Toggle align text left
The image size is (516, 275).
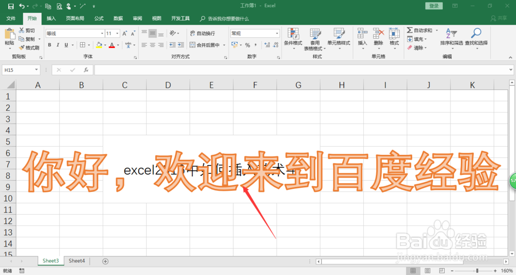tap(144, 45)
